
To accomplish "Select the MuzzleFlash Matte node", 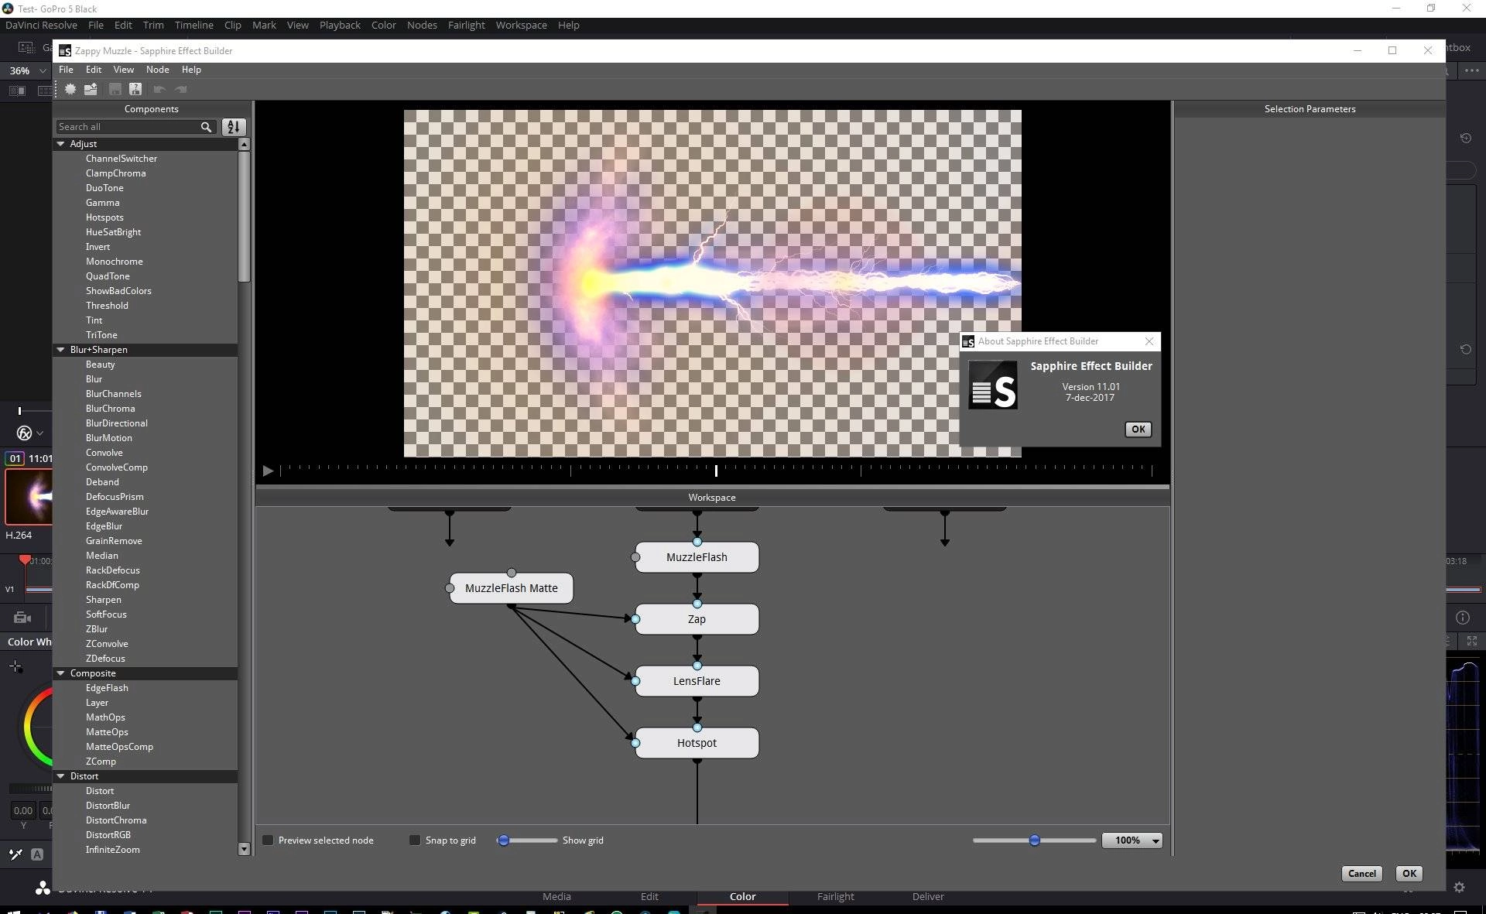I will 512,588.
